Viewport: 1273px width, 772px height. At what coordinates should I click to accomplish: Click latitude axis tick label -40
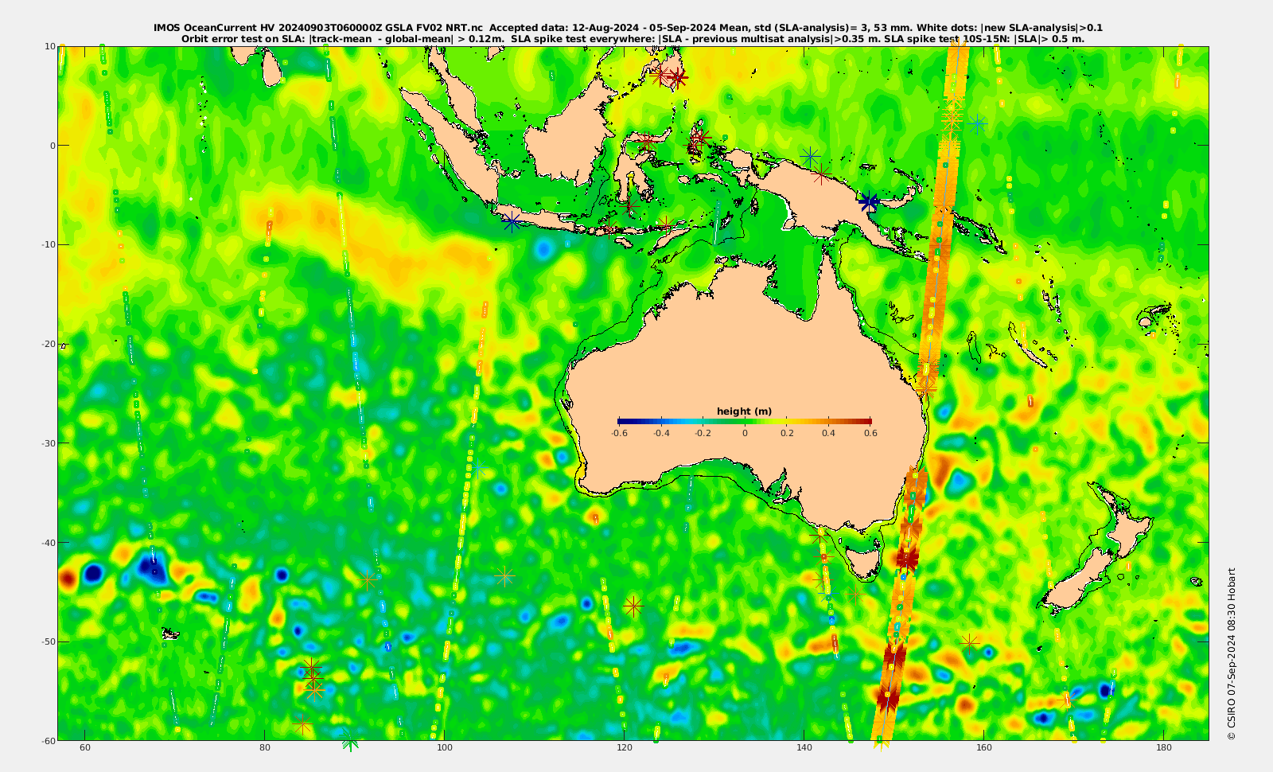[x=48, y=542]
